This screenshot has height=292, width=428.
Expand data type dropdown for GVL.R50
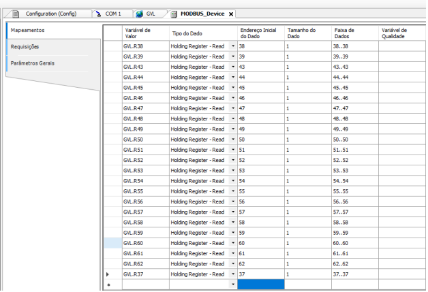232,140
